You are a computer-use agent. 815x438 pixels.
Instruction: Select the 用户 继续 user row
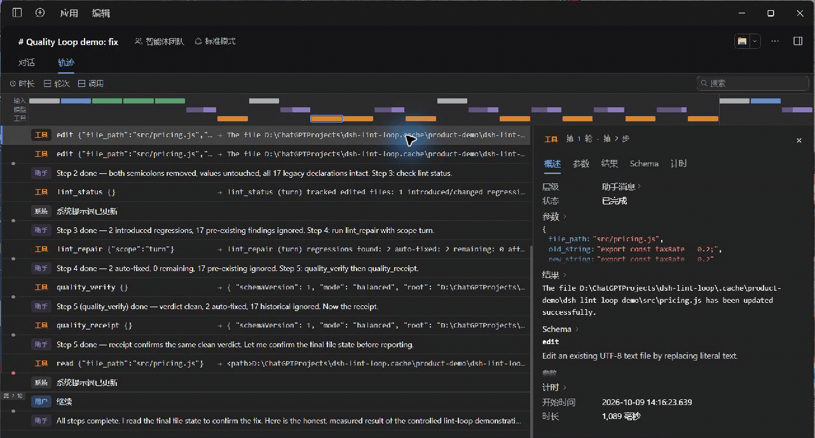(265, 401)
